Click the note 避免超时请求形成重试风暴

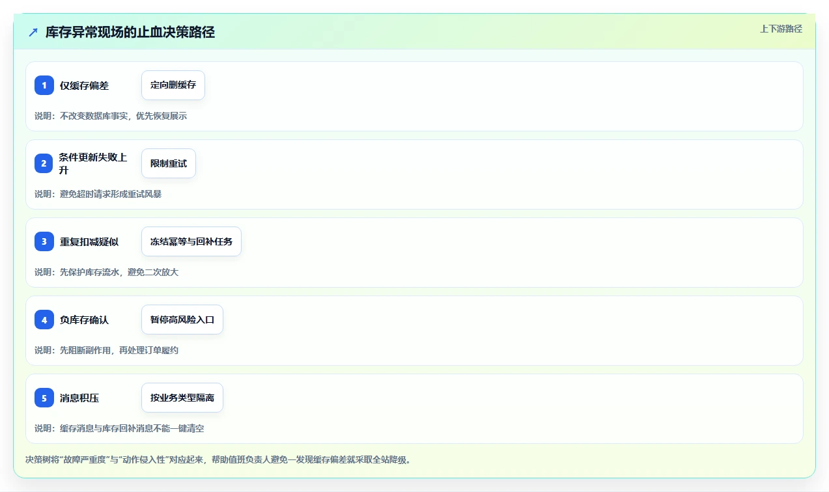point(98,194)
